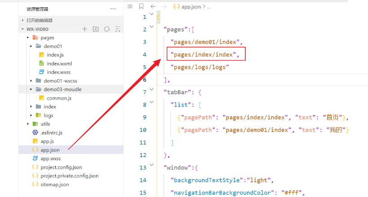Collapse all folders in the explorer

118,29
